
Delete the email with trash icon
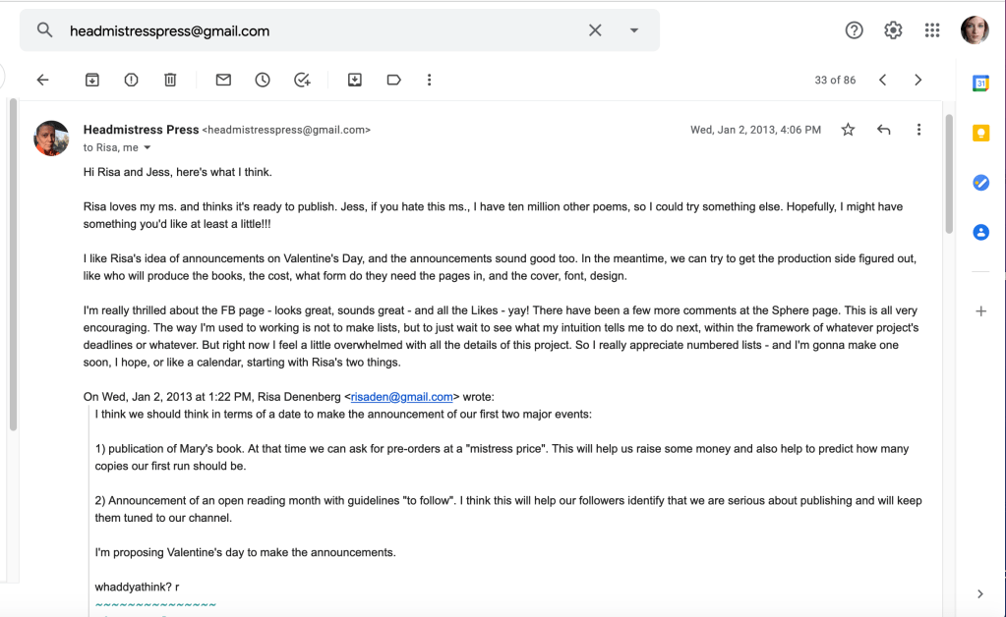tap(170, 80)
